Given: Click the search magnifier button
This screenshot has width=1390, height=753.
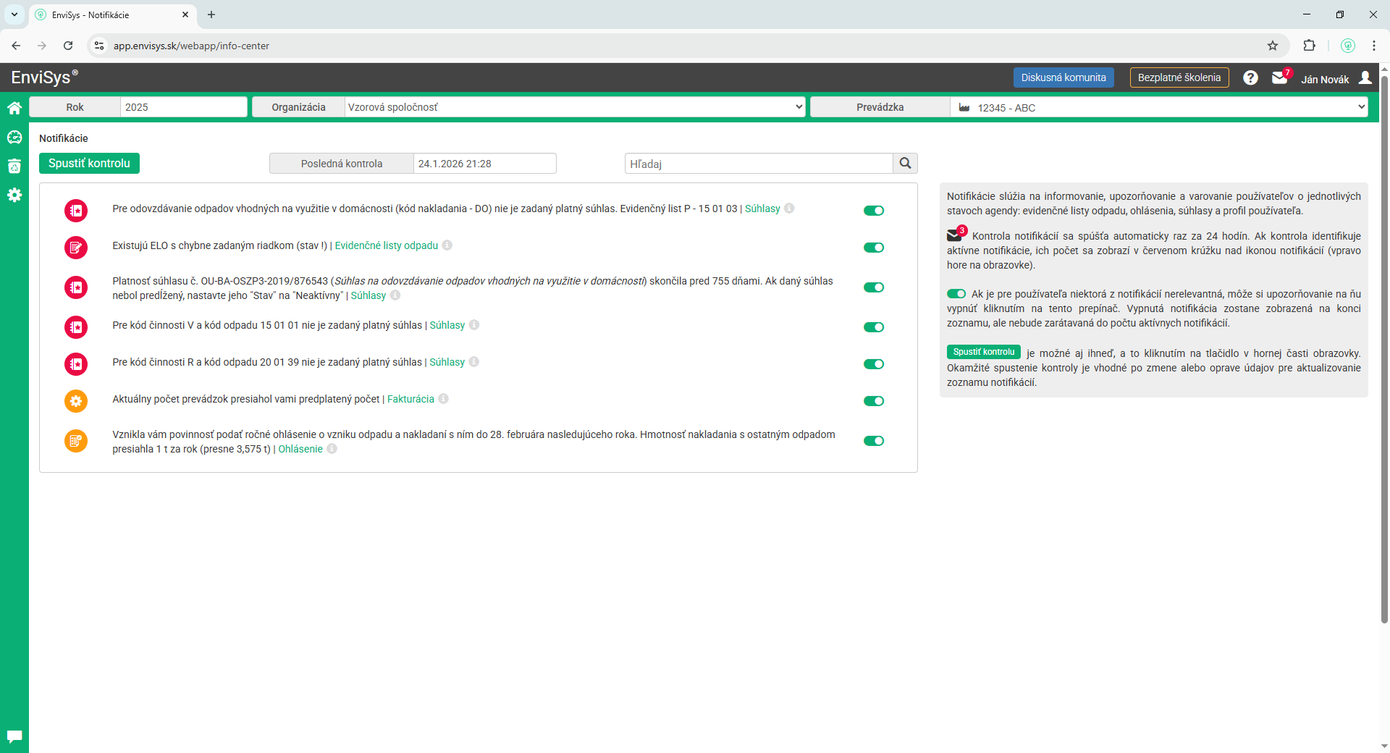Looking at the screenshot, I should [905, 164].
